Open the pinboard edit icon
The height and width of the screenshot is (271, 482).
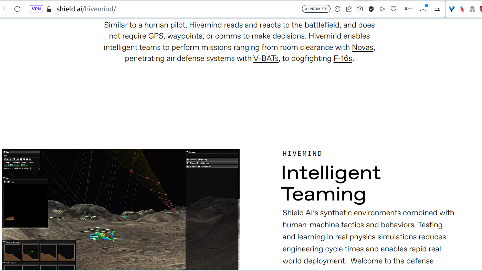(349, 9)
